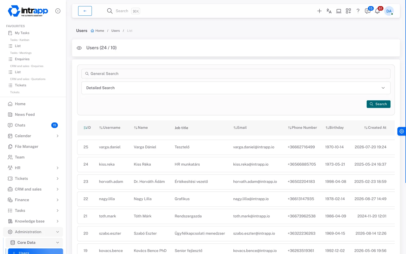406x254 pixels.
Task: Click the laptop screen icon
Action: coord(339,11)
